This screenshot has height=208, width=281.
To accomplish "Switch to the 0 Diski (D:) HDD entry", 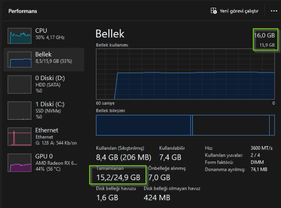I will [x=44, y=85].
